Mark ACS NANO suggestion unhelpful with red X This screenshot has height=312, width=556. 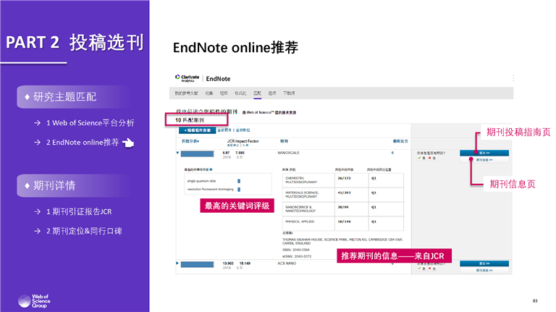click(x=430, y=269)
